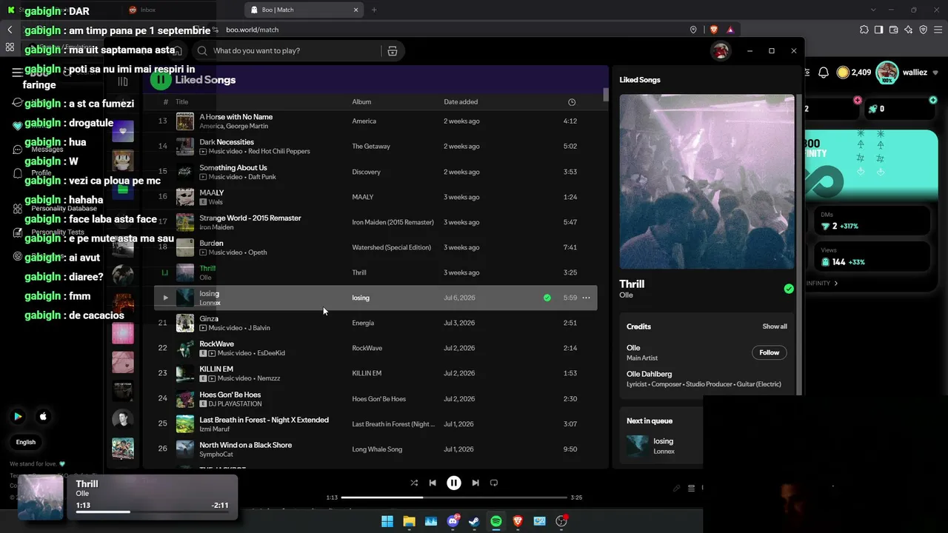Select the song 'A Horse with No Name'
Screen dimensions: 948x533
[x=236, y=117]
